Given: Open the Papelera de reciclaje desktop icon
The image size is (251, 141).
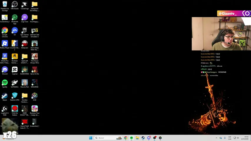Looking at the screenshot, I should click(5, 6).
